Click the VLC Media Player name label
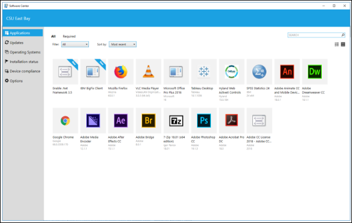 [147, 89]
